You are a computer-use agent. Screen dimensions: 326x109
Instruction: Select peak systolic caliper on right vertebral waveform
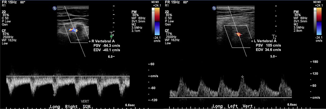tap(54, 95)
